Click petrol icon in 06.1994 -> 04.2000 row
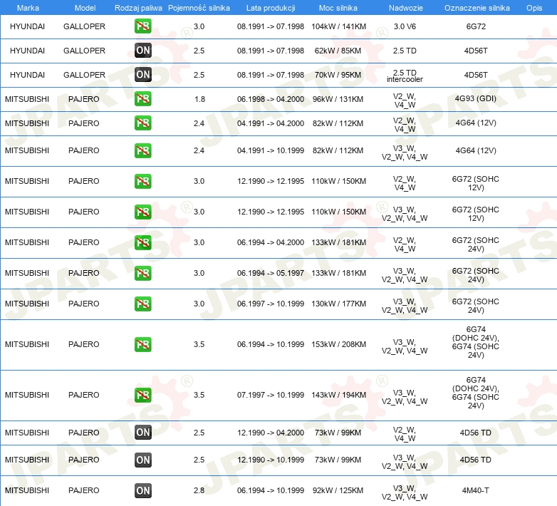 click(x=142, y=242)
